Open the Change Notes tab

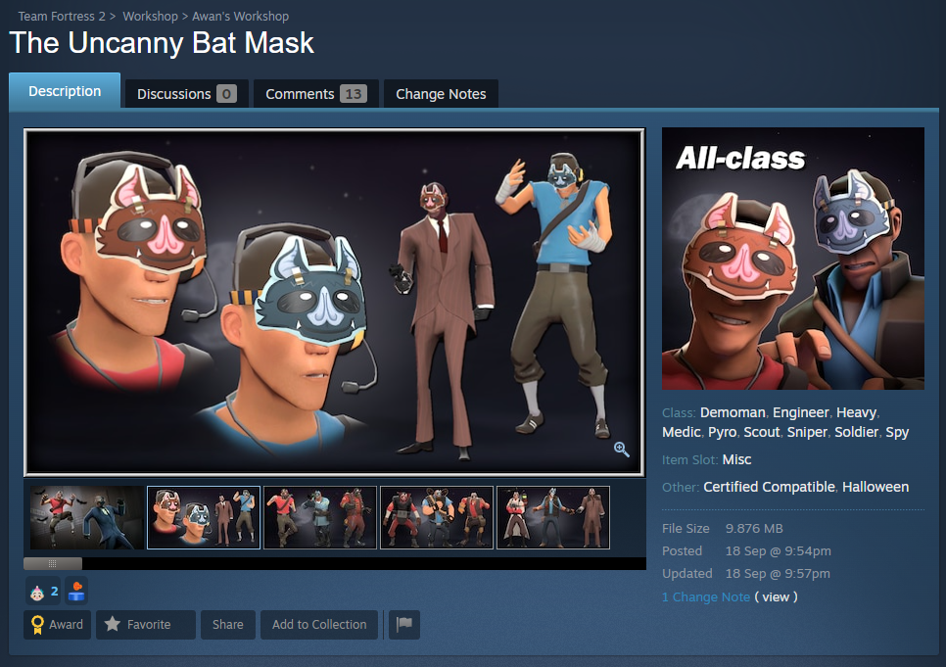pos(441,94)
